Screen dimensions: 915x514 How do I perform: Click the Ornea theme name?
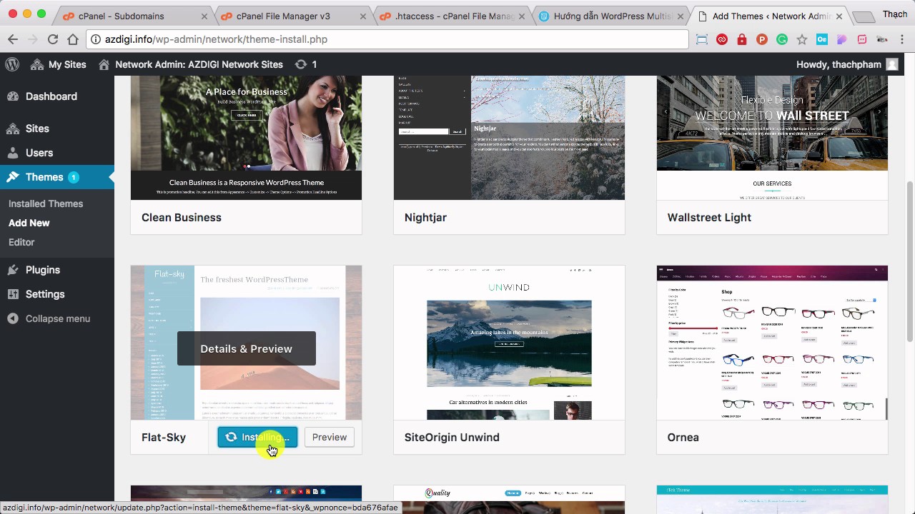click(x=683, y=437)
